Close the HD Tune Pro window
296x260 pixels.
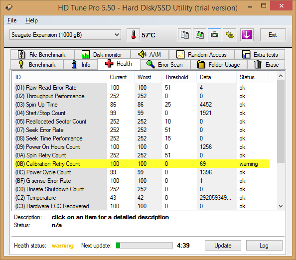(281, 5)
